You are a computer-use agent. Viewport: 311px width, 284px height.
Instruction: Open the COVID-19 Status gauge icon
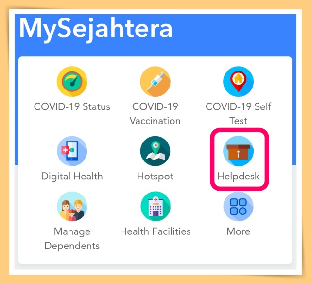pos(72,82)
